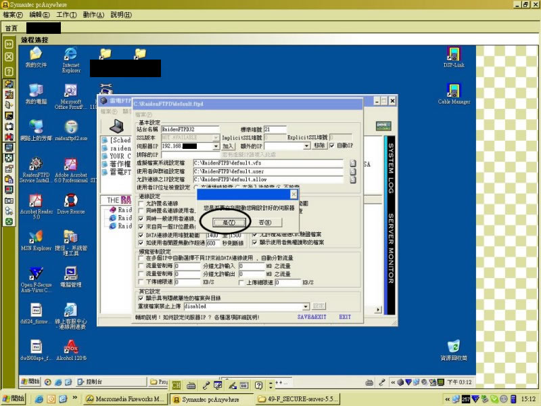Open the 額外的IP dropdown arrow
Screen dimensions: 541x406
click(306, 146)
